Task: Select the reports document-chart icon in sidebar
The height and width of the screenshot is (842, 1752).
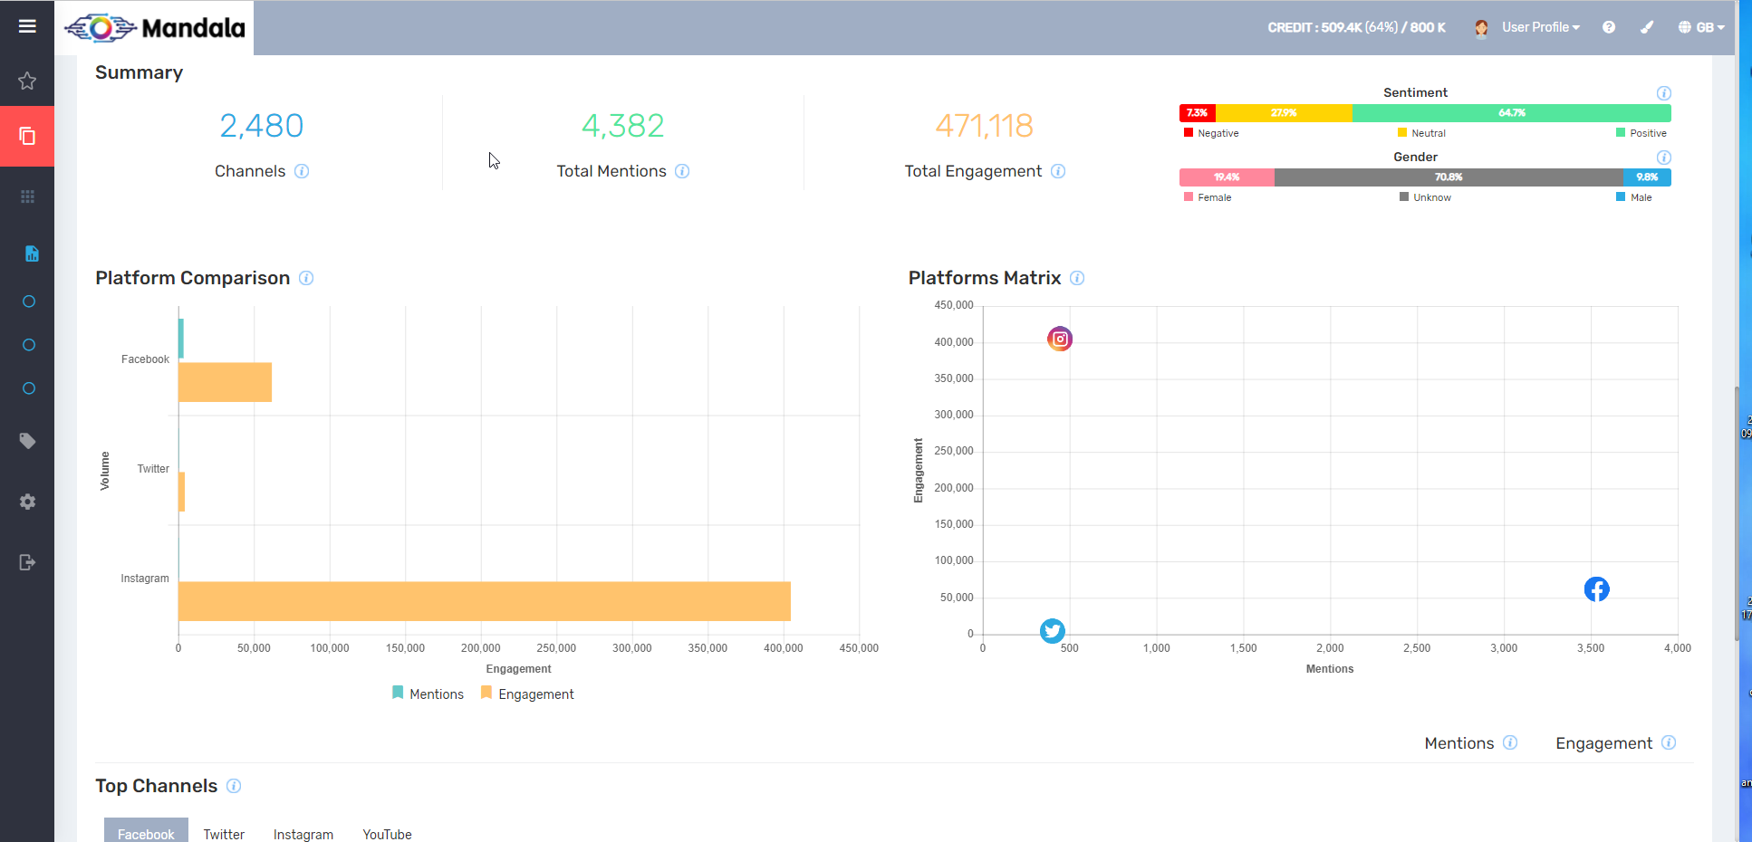Action: pos(31,254)
